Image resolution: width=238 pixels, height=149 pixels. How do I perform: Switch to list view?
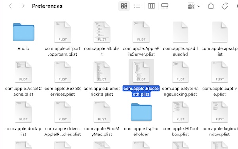click(x=137, y=6)
